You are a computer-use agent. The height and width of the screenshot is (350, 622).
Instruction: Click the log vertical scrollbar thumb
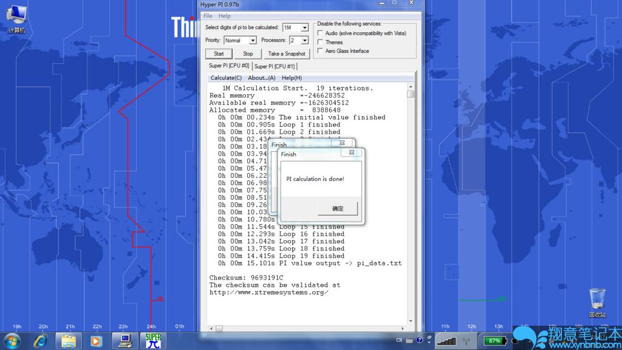pyautogui.click(x=411, y=94)
